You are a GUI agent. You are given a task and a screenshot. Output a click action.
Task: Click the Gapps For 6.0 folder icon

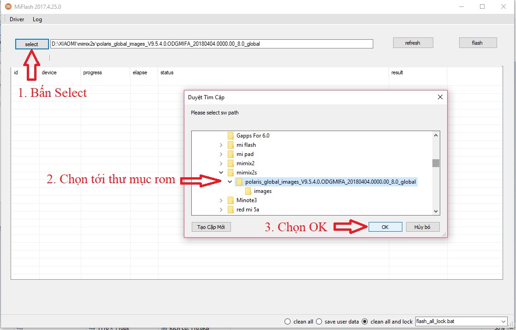coord(231,135)
